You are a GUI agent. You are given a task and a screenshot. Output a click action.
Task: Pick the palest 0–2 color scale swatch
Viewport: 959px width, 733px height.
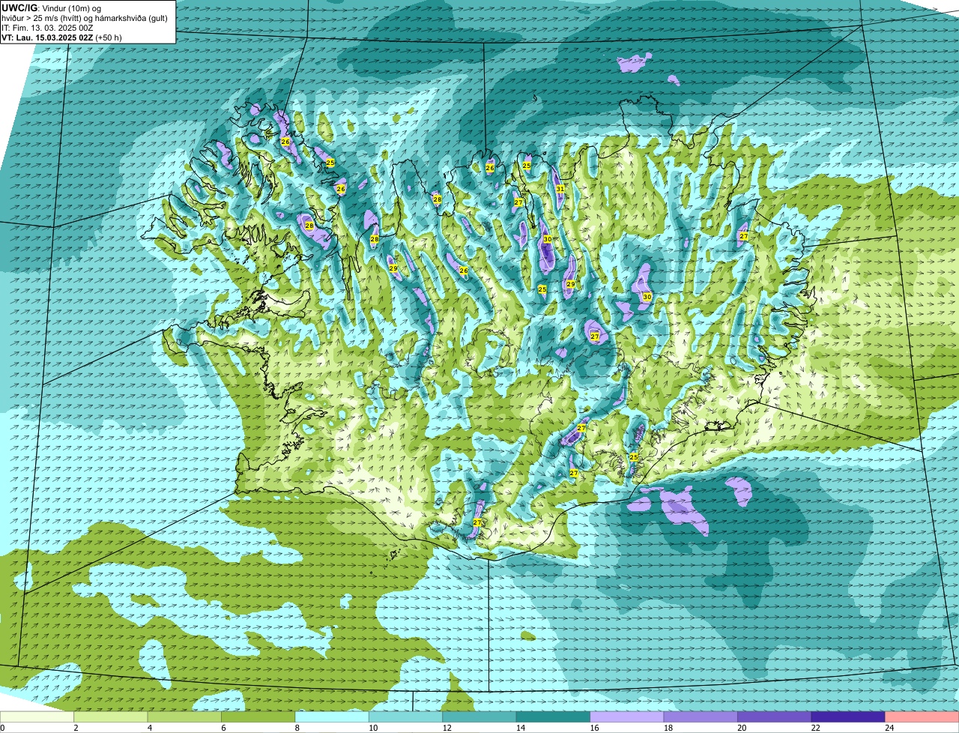coord(37,717)
